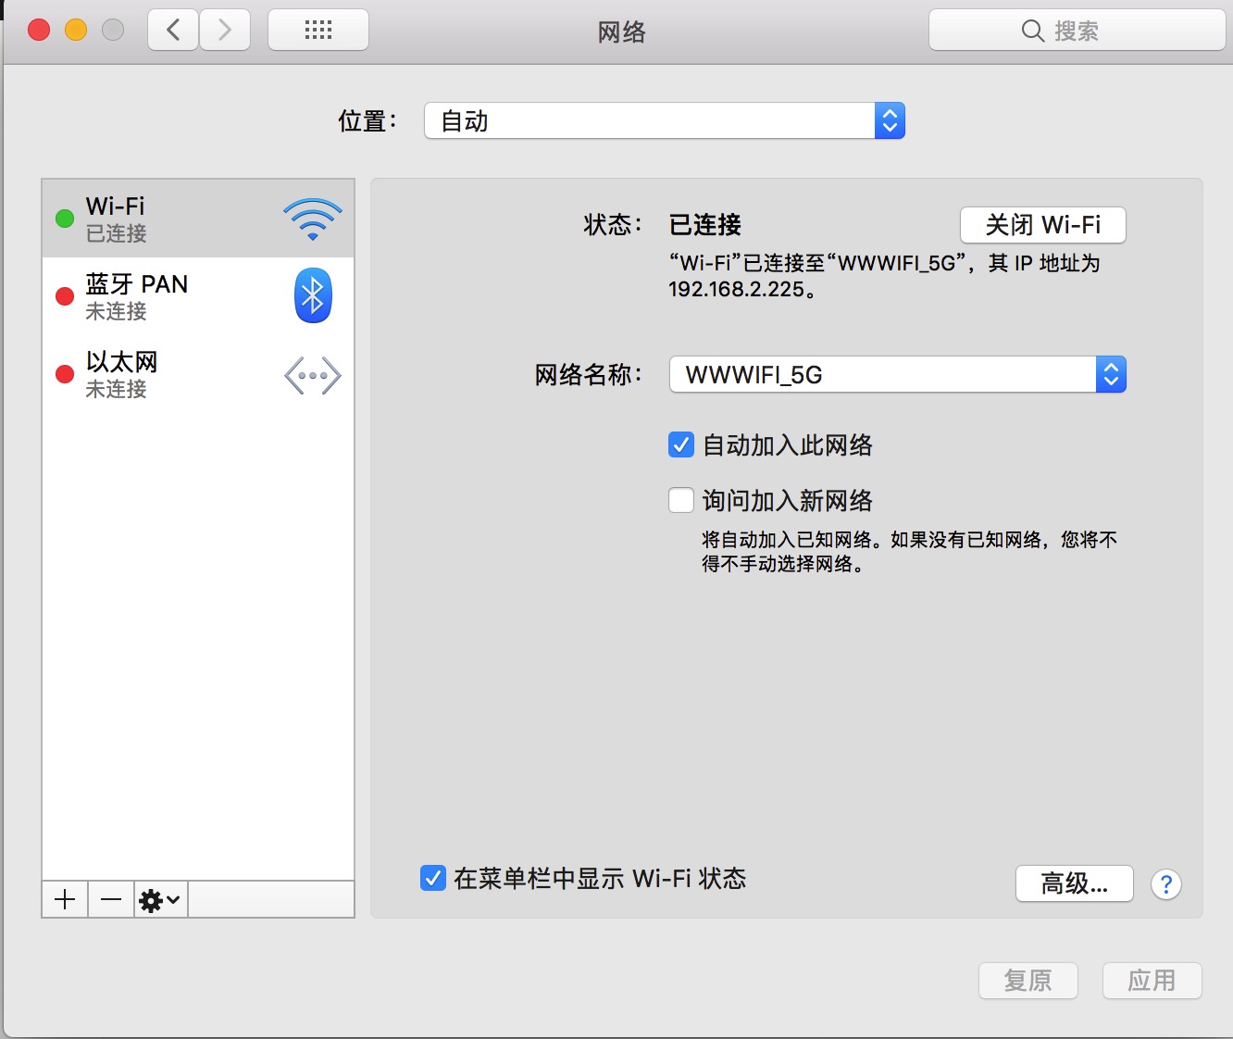Click the 复原 button
The width and height of the screenshot is (1233, 1039).
tap(1028, 981)
